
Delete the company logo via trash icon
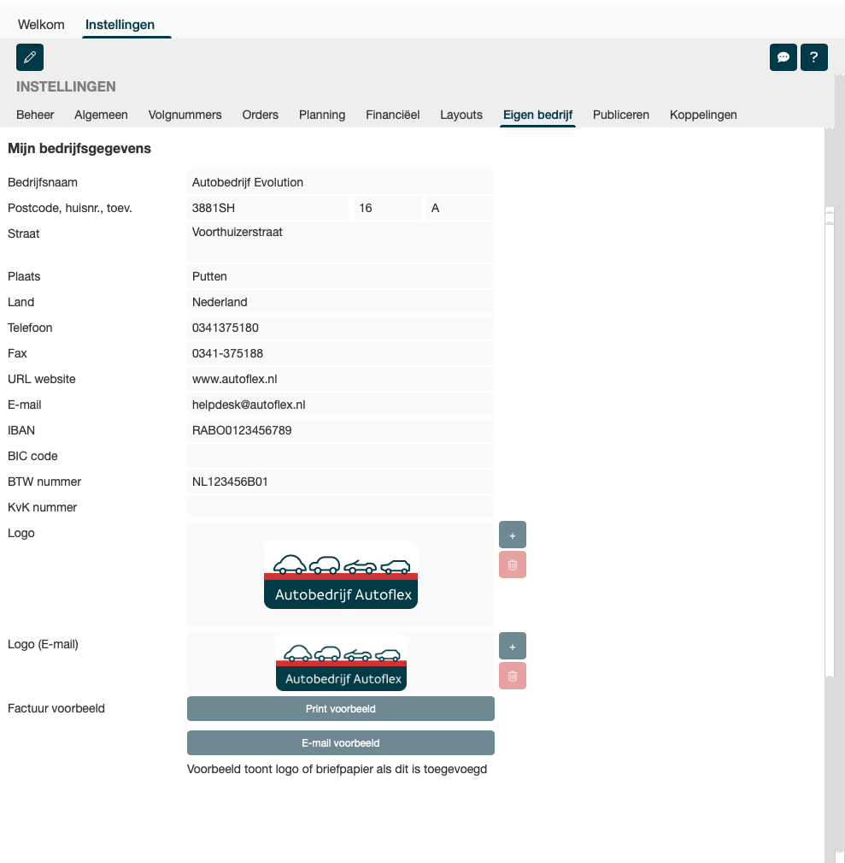click(x=513, y=564)
